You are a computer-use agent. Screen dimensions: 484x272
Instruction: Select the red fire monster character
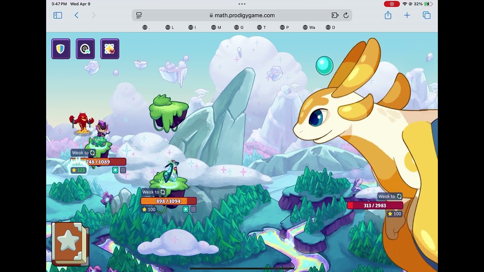[81, 123]
